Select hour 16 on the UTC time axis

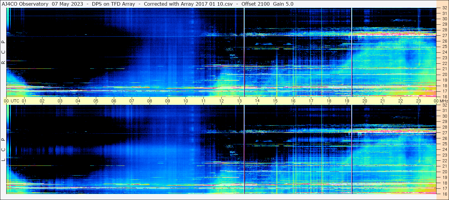click(293, 101)
